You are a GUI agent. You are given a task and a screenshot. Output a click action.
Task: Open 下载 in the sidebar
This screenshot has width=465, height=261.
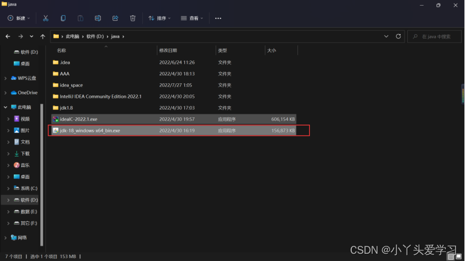22,154
